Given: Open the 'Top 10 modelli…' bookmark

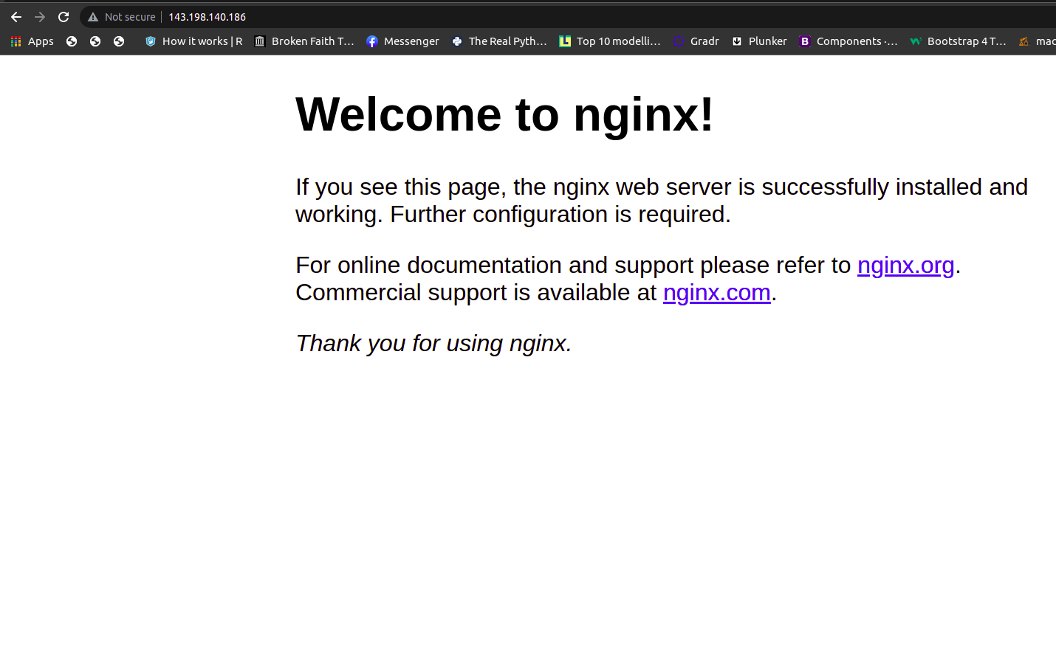Looking at the screenshot, I should (610, 41).
